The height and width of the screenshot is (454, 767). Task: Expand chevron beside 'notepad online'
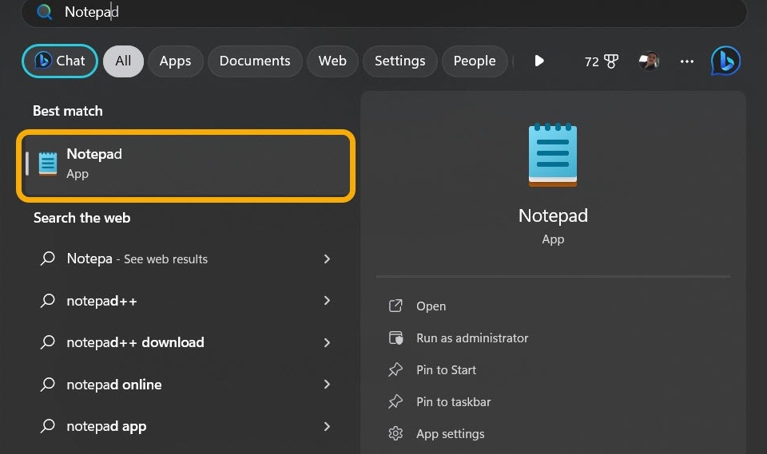pyautogui.click(x=328, y=385)
